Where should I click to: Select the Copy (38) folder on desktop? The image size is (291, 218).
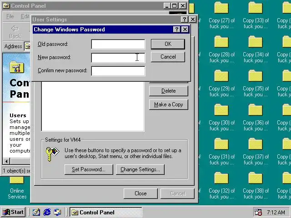256,186
